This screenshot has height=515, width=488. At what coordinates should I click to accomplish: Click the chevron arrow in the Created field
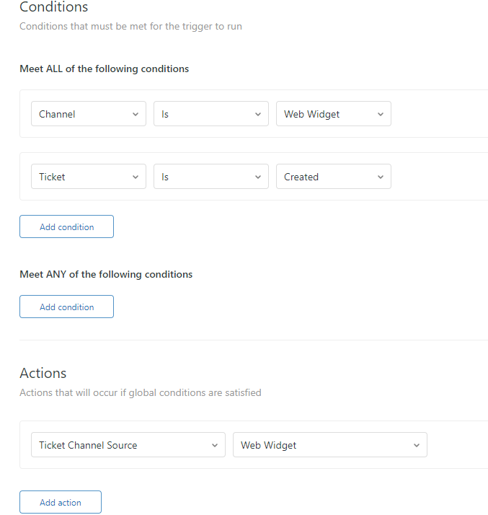click(381, 177)
